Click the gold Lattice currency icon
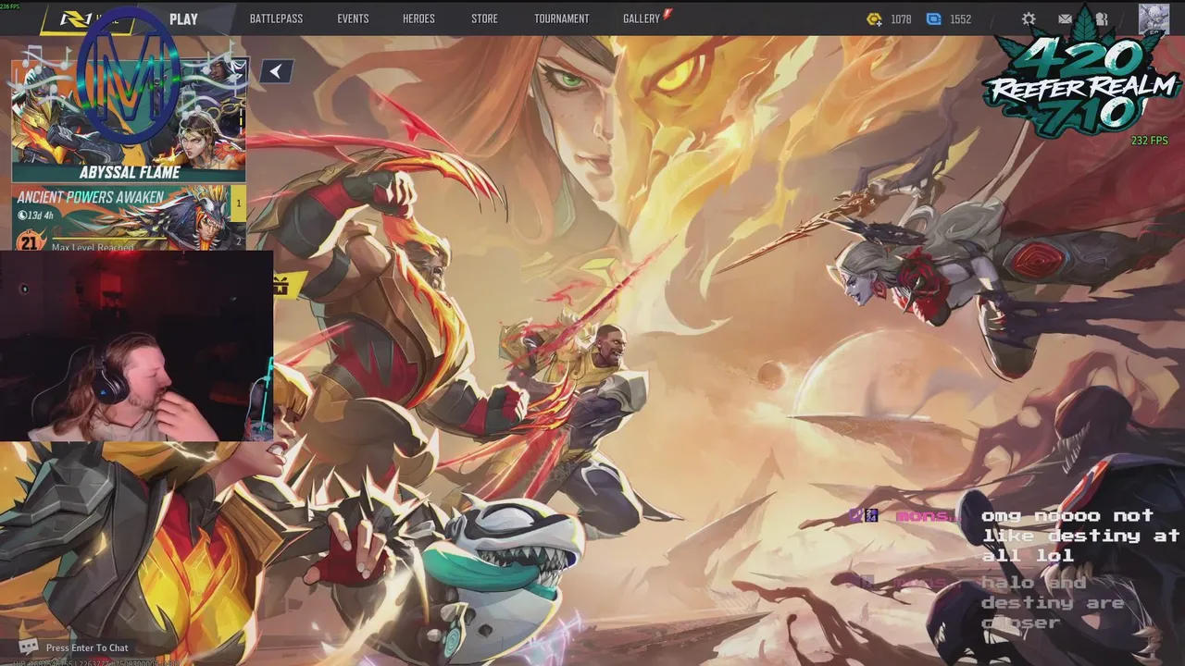This screenshot has width=1185, height=666. pos(874,18)
